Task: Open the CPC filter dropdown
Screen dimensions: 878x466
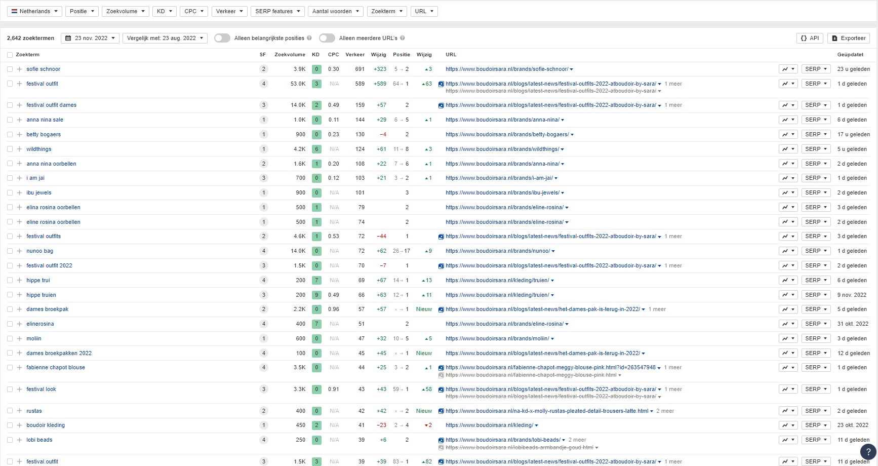Action: [x=193, y=11]
